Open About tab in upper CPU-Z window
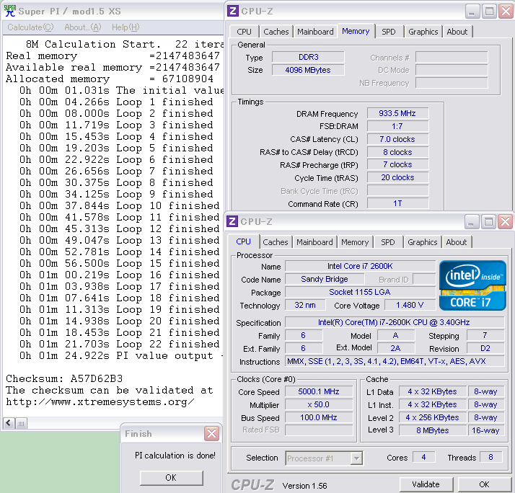The image size is (515, 493). coord(457,32)
